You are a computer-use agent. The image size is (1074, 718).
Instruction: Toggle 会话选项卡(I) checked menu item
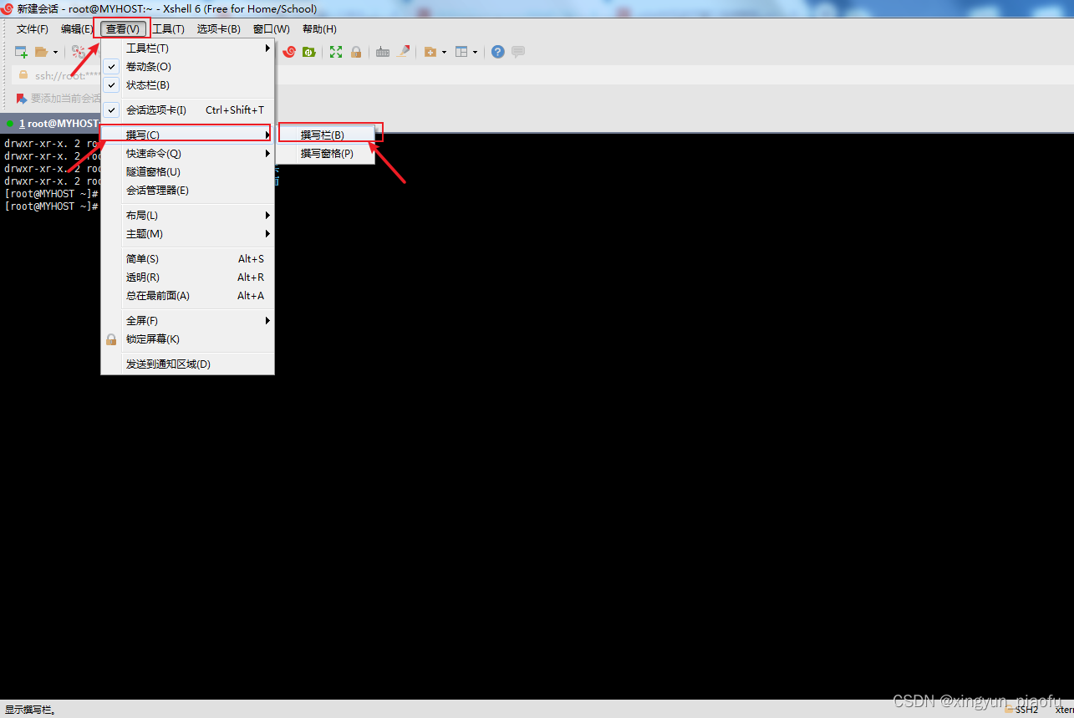(187, 110)
